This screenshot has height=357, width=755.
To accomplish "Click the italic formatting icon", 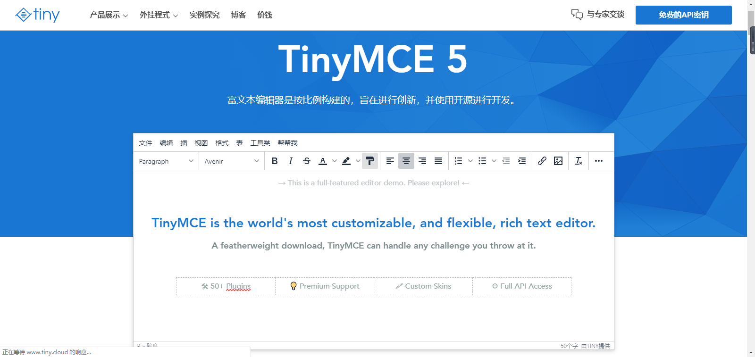I will pyautogui.click(x=291, y=161).
